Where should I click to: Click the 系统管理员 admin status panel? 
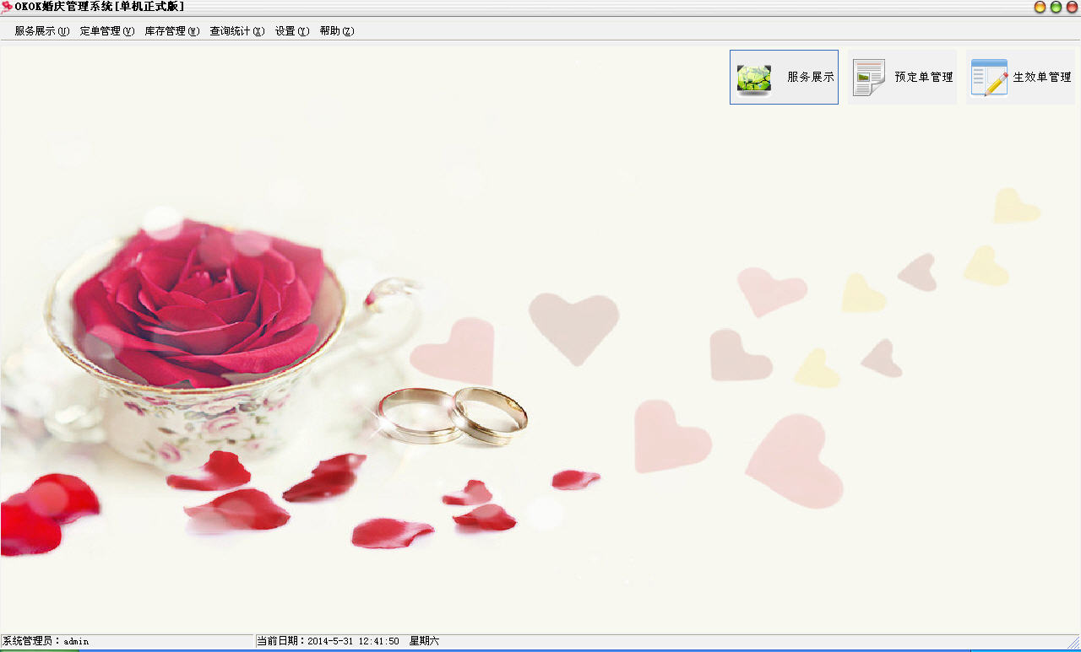(127, 642)
